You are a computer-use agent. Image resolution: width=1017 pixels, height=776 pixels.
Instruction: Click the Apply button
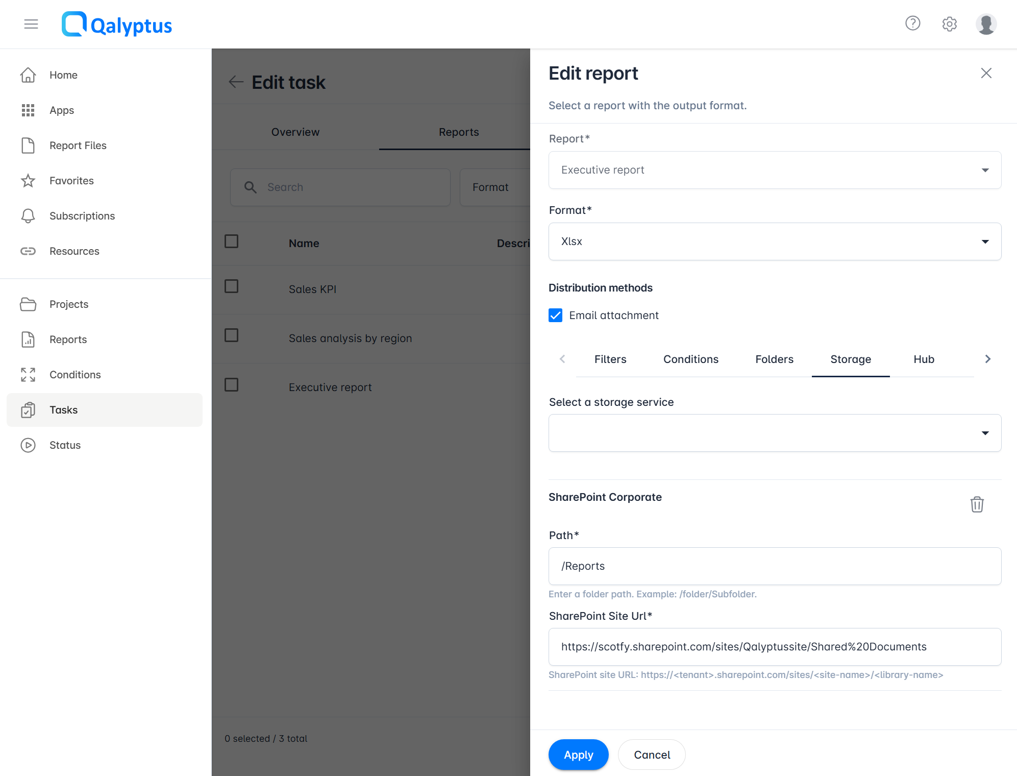click(578, 755)
